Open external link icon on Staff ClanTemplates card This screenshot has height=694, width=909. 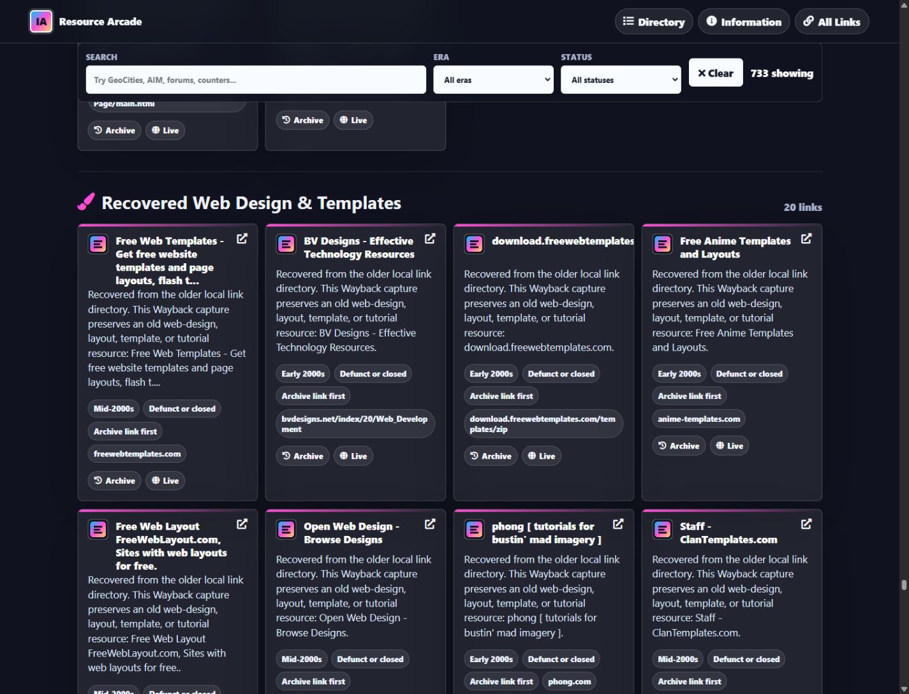(x=806, y=524)
